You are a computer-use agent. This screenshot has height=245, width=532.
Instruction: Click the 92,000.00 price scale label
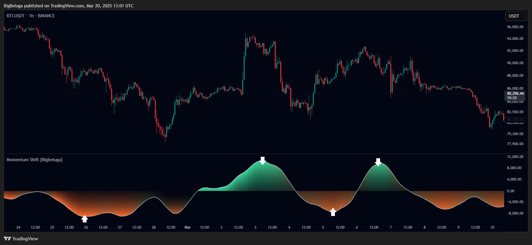click(x=515, y=51)
